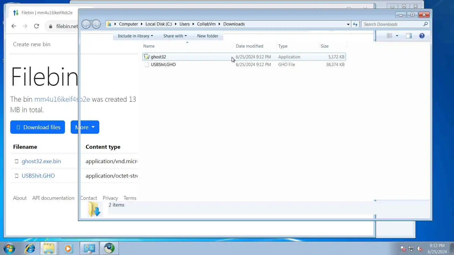Open the USBShit.GHO link on Filebin
This screenshot has width=454, height=255.
tap(38, 176)
